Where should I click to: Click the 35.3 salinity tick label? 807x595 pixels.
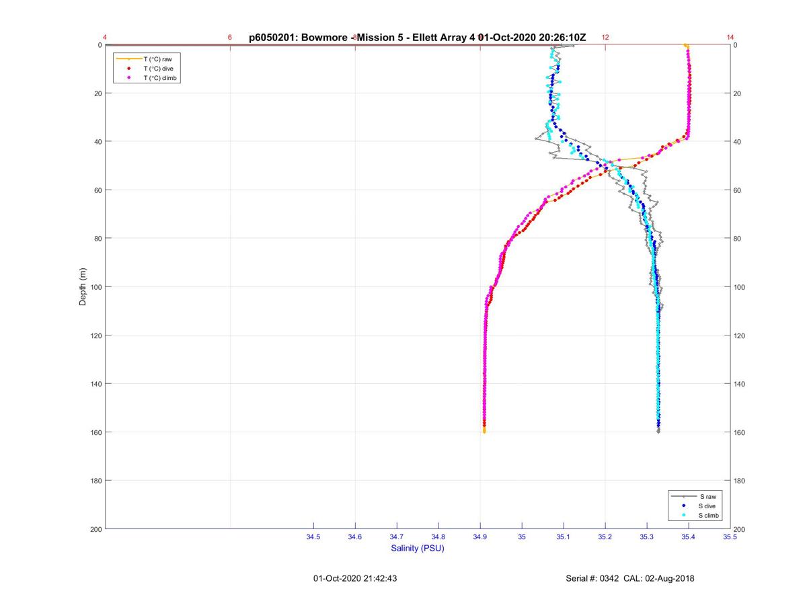tap(647, 537)
